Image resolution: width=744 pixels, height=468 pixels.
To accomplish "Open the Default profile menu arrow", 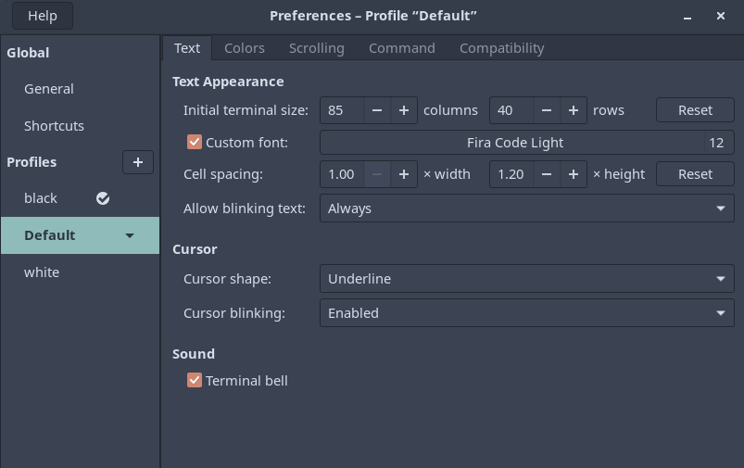I will (x=130, y=235).
